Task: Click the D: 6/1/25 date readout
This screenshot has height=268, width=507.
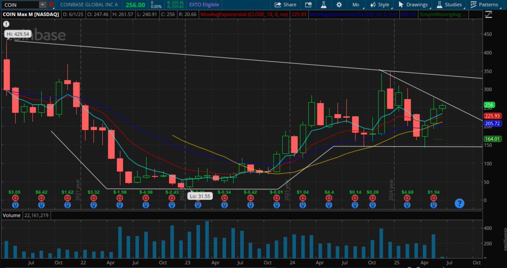Action: (73, 14)
